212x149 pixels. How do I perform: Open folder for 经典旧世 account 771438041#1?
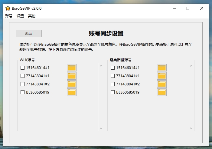click(162, 76)
